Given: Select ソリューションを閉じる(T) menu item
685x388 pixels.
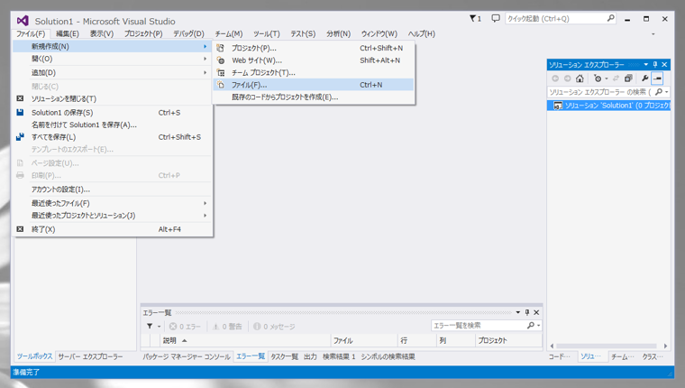Looking at the screenshot, I should (113, 99).
